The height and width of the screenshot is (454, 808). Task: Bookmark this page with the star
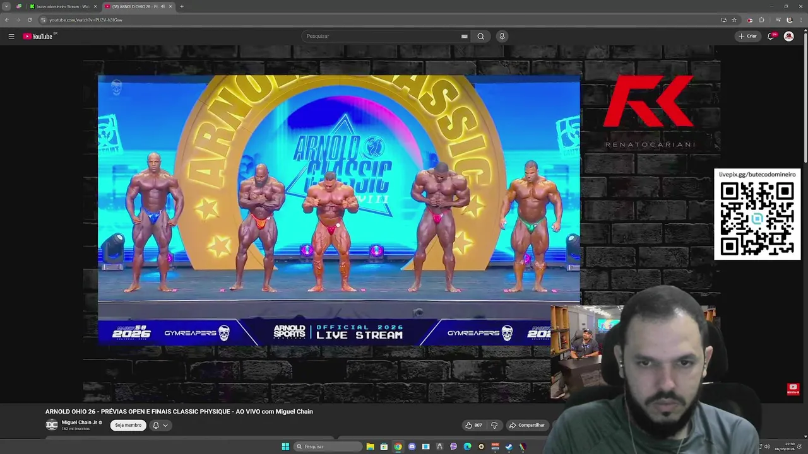(x=734, y=20)
